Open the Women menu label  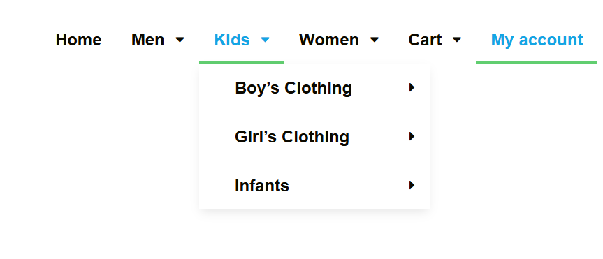[x=329, y=40]
